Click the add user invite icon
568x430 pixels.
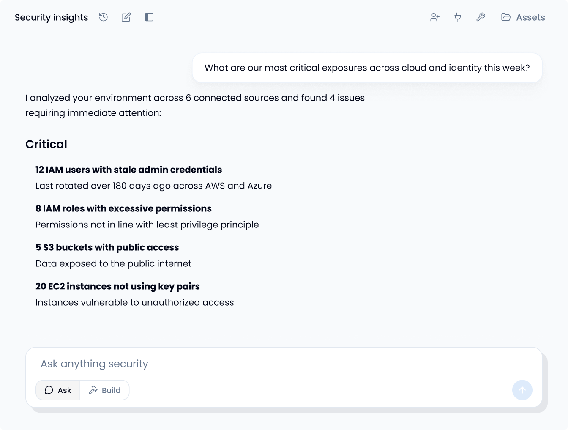pyautogui.click(x=435, y=17)
